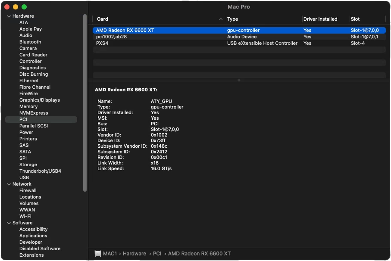Open Diagnostics sidebar item

click(x=32, y=68)
